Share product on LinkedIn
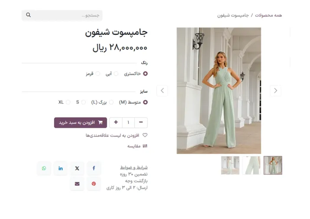This screenshot has width=310, height=219. click(x=61, y=168)
